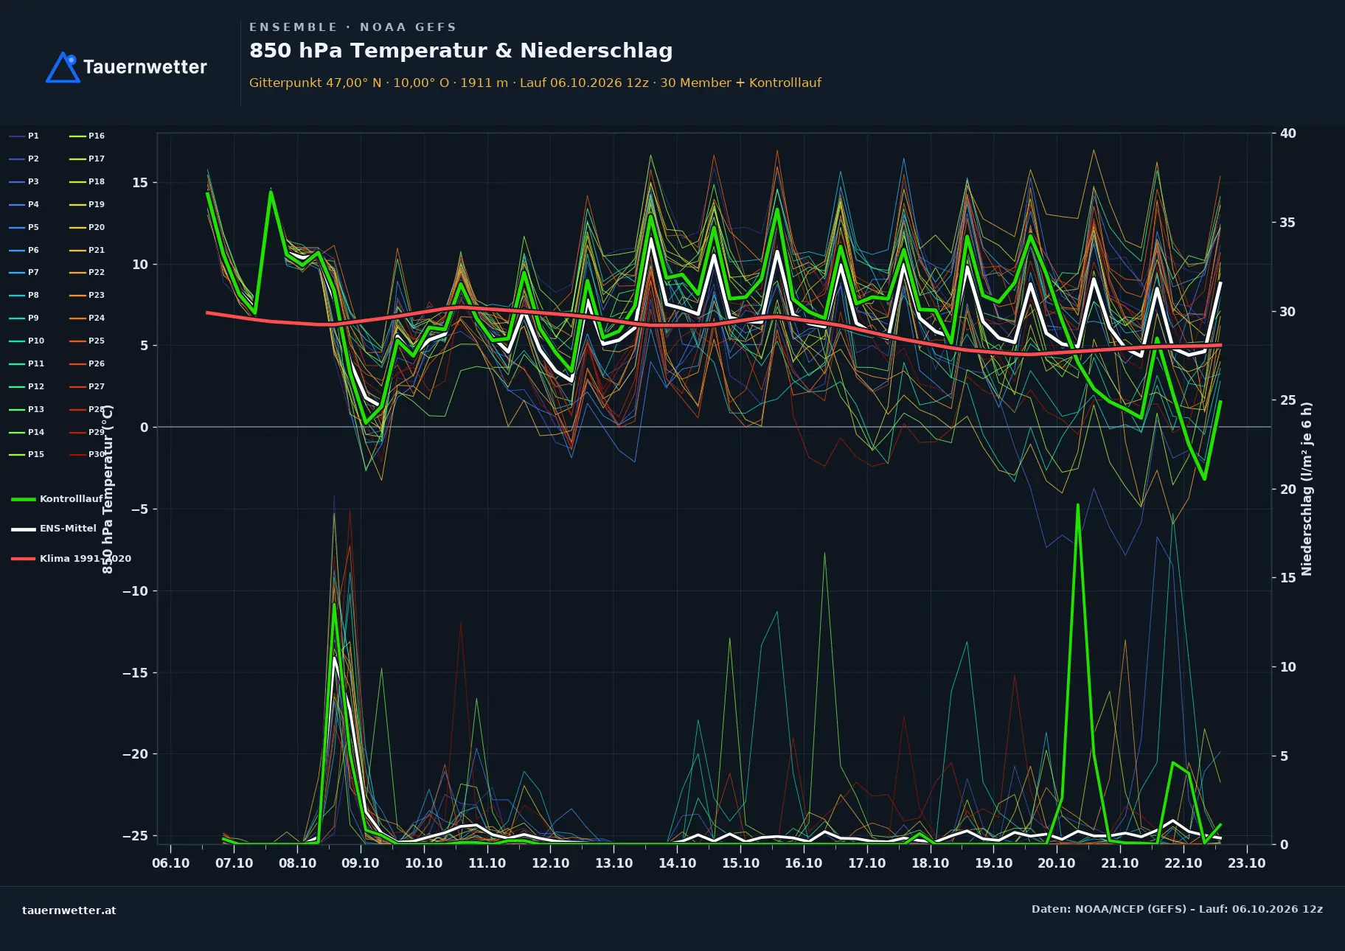This screenshot has width=1345, height=951.
Task: Toggle member P25 in the legend
Action: pyautogui.click(x=87, y=341)
